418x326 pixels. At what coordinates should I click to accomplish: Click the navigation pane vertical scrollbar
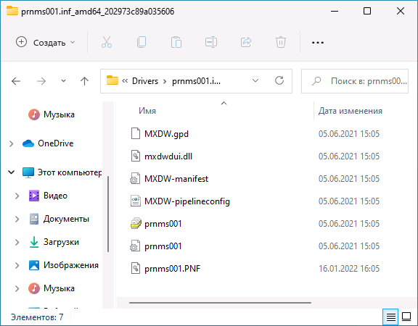point(108,214)
